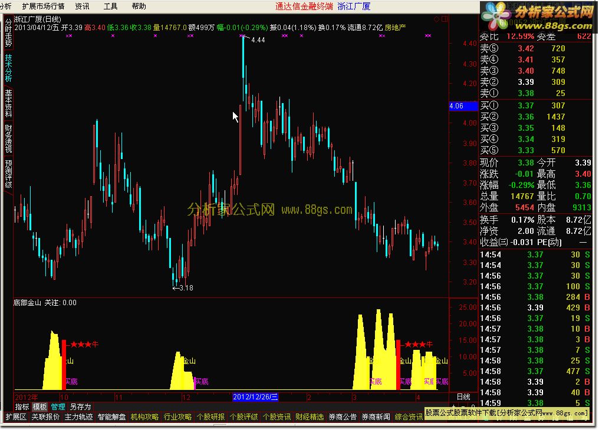The height and width of the screenshot is (430, 599).
Task: Click the 14:56 trade row with volume 284
Action: coord(535,297)
